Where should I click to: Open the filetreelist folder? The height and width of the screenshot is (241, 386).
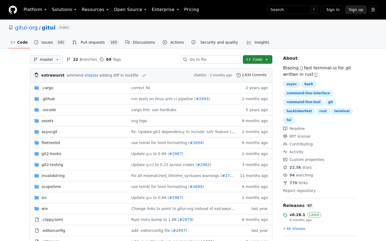(x=51, y=143)
